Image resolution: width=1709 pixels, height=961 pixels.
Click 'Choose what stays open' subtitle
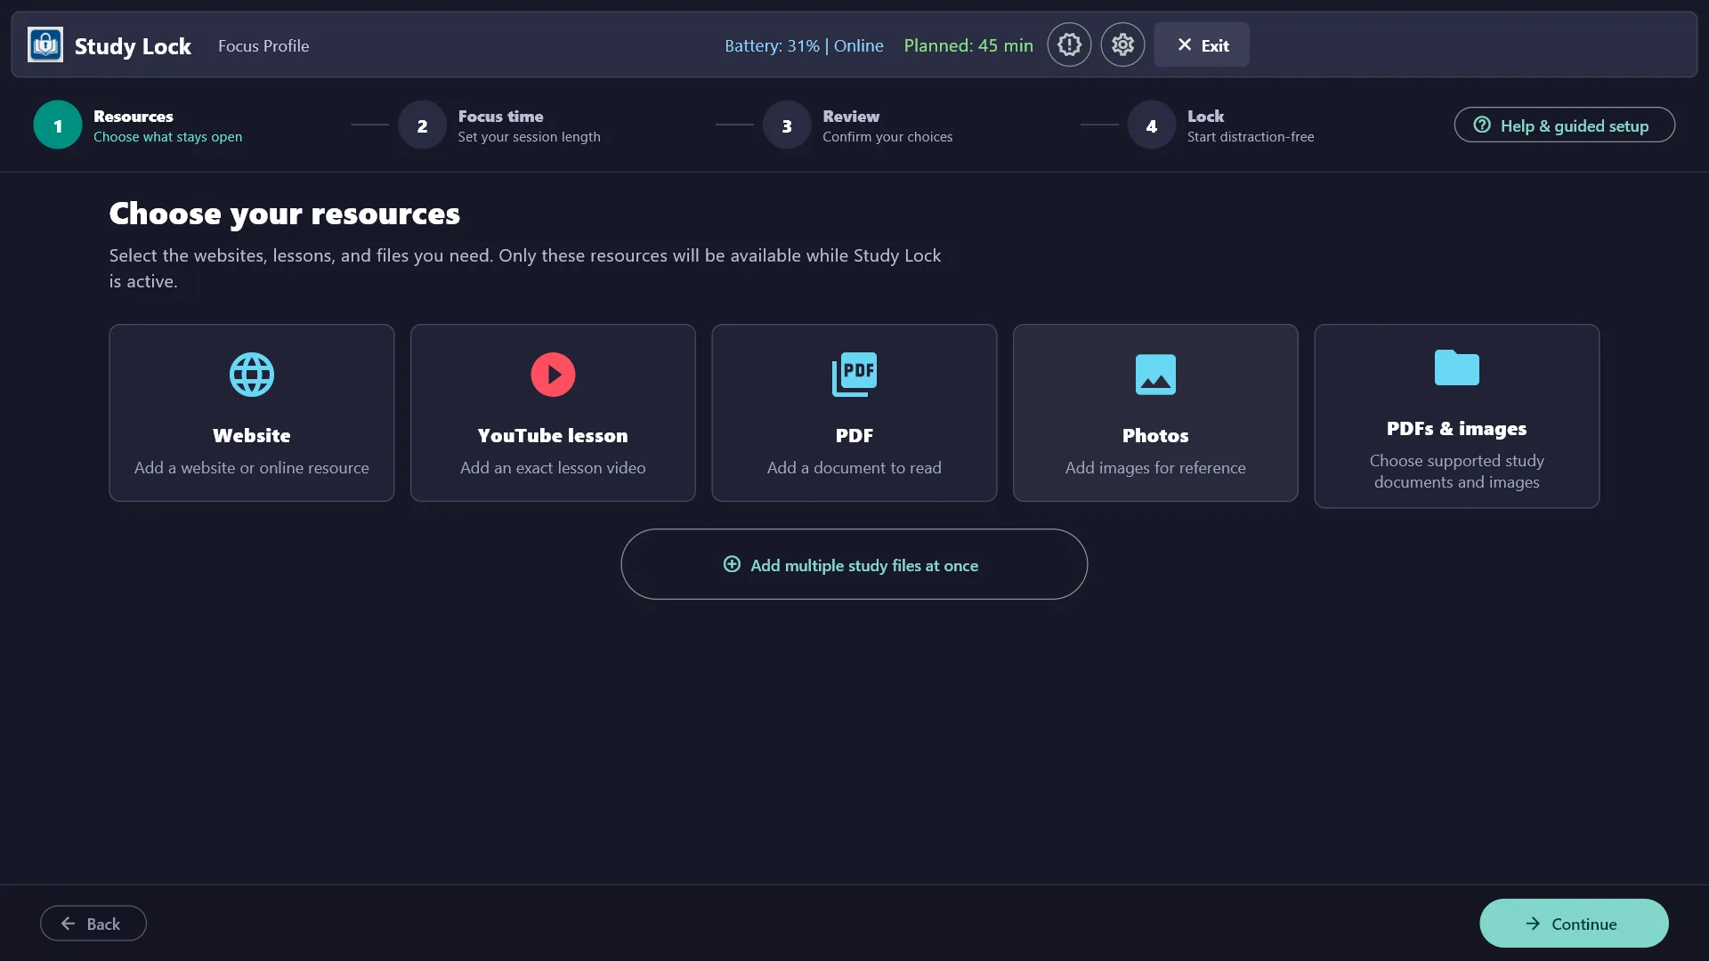click(x=167, y=137)
